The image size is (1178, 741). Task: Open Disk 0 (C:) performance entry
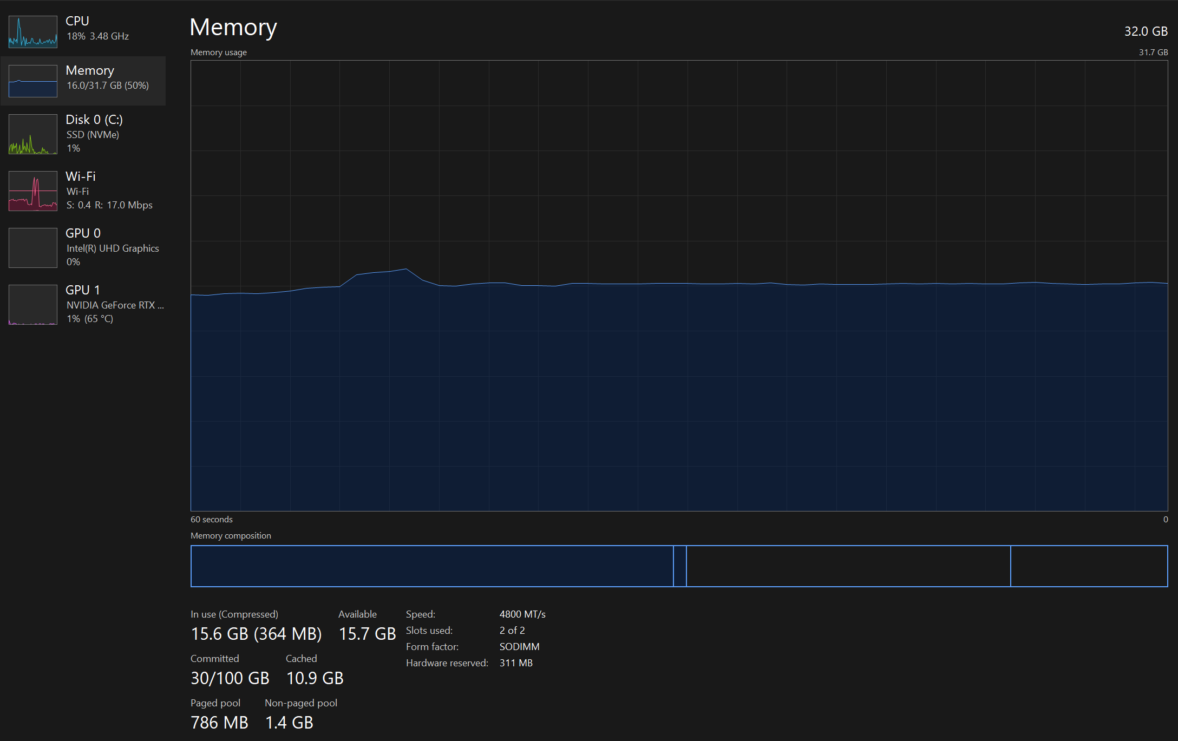coord(94,120)
